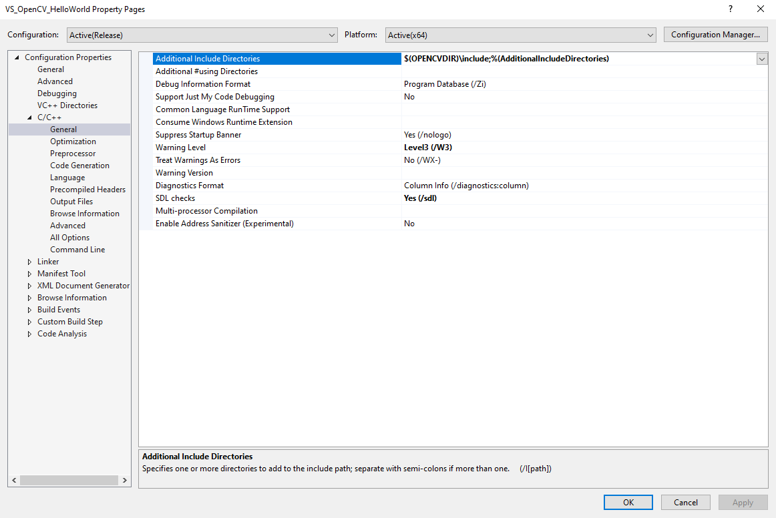Select the Suppress Startup Banner property

[x=277, y=135]
